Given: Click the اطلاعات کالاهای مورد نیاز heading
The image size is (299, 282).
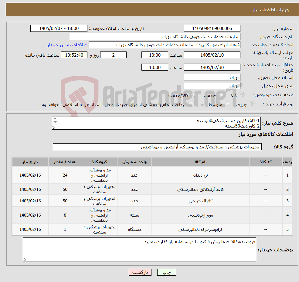Looking at the screenshot, I should [x=266, y=134].
